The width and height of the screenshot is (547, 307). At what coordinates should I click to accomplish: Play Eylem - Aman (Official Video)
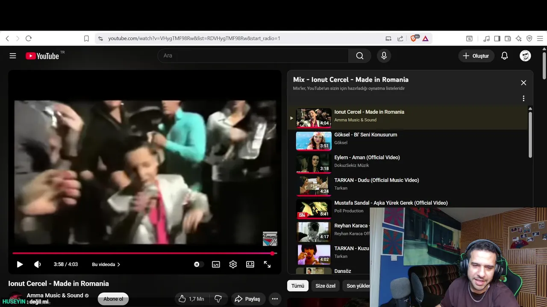click(x=367, y=157)
